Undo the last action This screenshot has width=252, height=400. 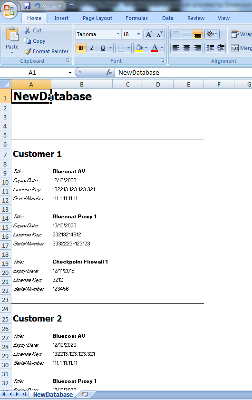(37, 5)
